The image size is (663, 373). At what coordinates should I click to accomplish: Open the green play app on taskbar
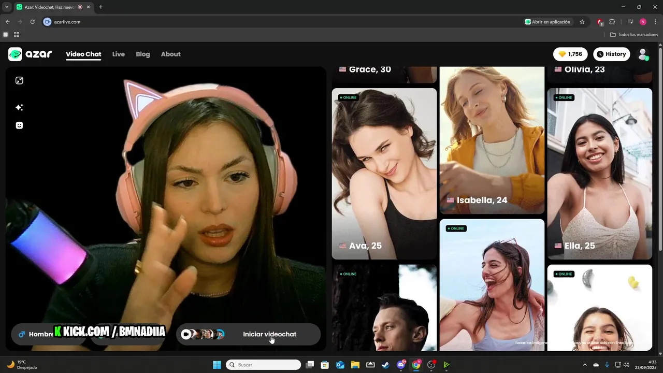coord(446,365)
